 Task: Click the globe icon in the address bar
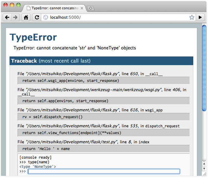pos(46,17)
